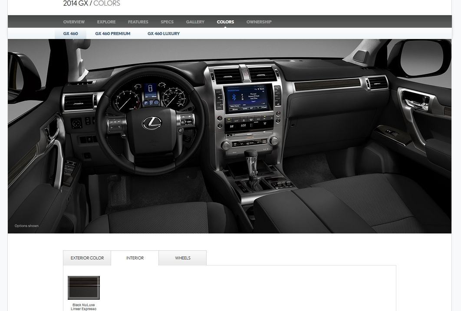Open the Explore menu item
Image resolution: width=461 pixels, height=311 pixels.
pos(106,22)
